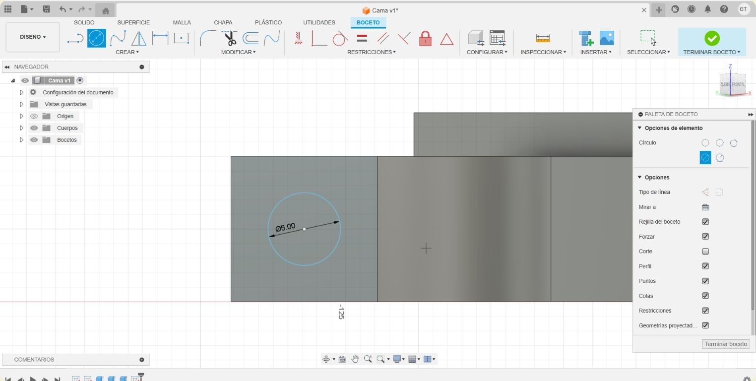The image size is (756, 381).
Task: Open the Measure tool in Inspeccionar
Action: point(543,38)
